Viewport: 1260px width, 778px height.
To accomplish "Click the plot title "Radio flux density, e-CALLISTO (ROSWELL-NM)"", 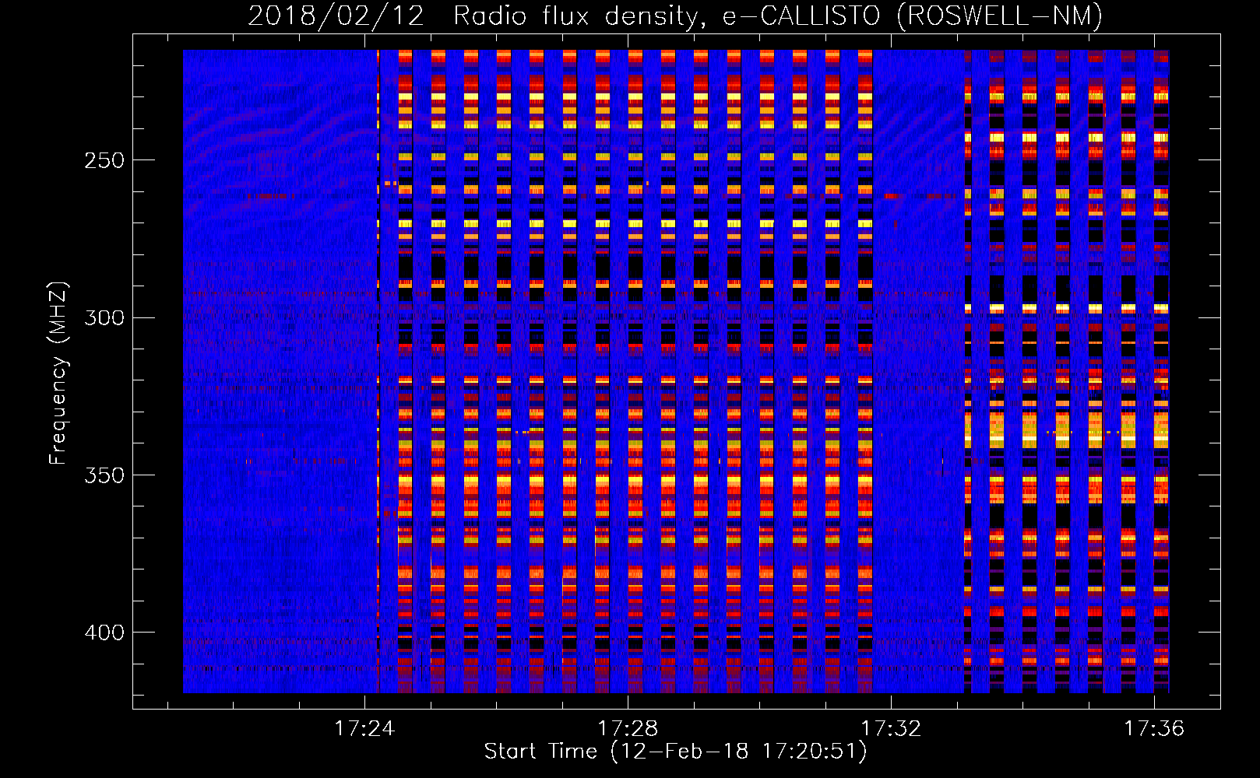I will [x=778, y=16].
